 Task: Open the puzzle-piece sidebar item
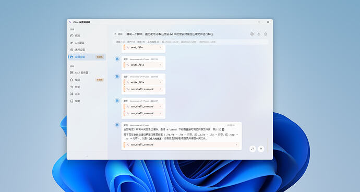coord(87,80)
